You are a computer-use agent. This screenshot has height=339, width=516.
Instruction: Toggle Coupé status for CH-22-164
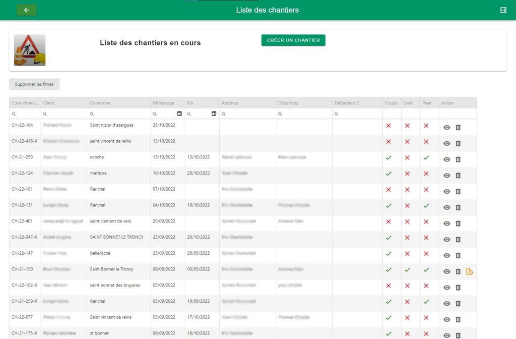coord(389,126)
